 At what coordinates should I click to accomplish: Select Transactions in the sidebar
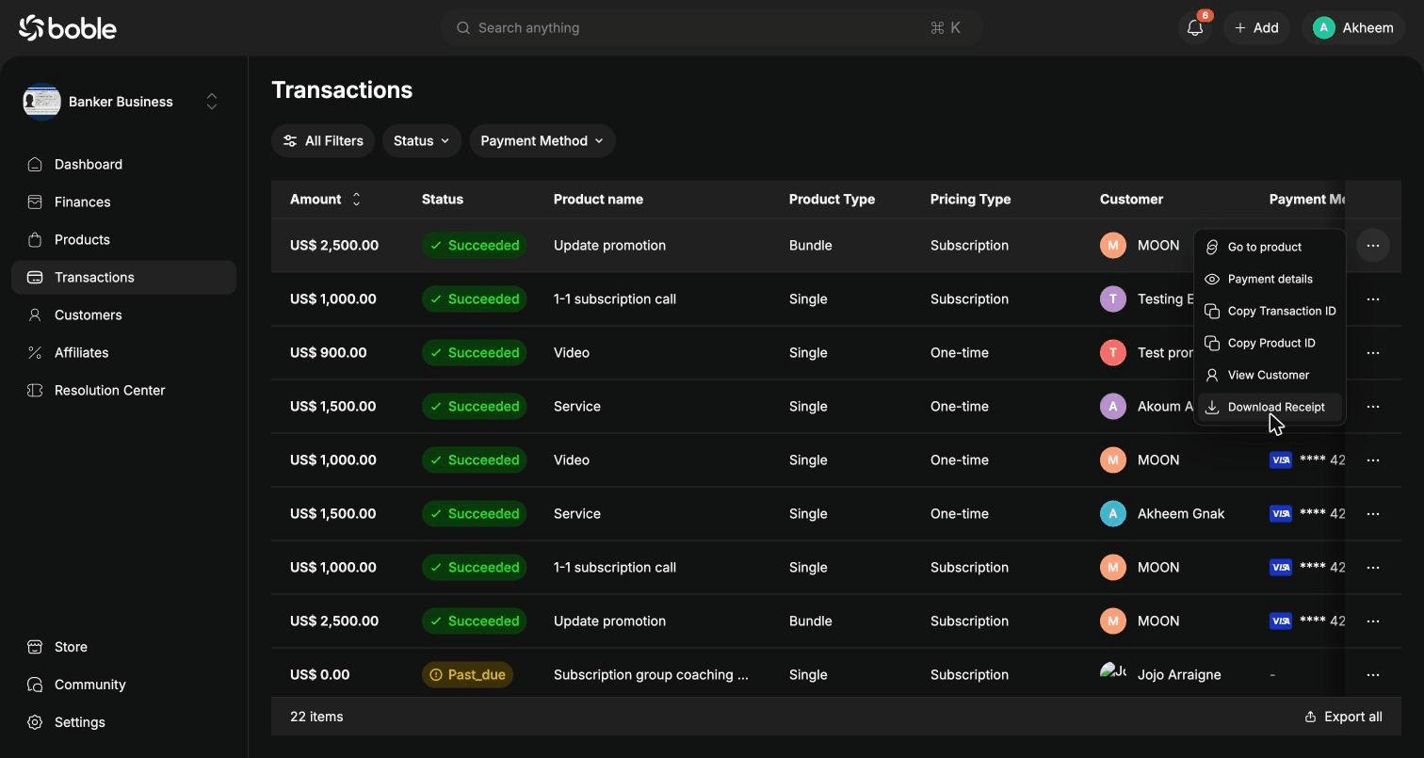(x=123, y=277)
